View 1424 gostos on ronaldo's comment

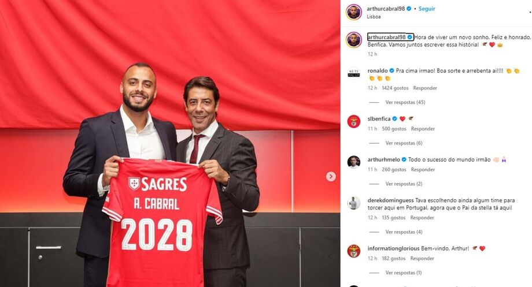tap(395, 88)
